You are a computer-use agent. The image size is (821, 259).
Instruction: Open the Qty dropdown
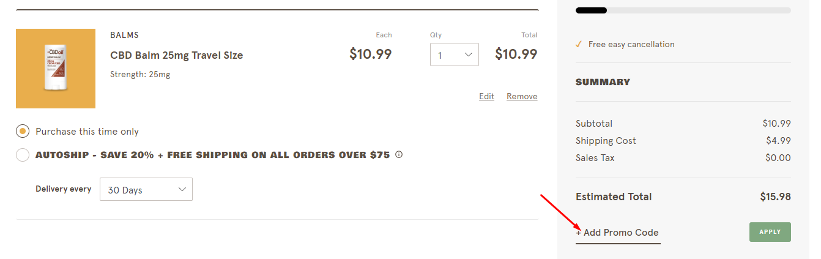click(x=454, y=55)
